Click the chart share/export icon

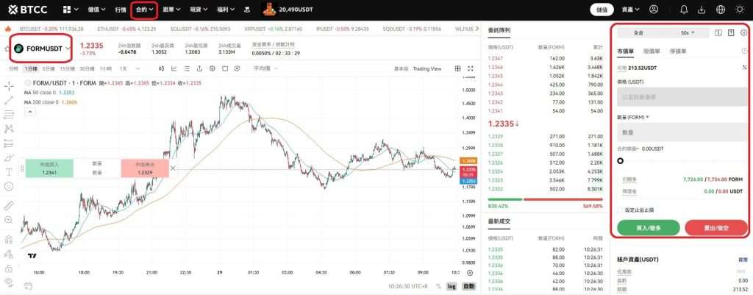pos(199,68)
